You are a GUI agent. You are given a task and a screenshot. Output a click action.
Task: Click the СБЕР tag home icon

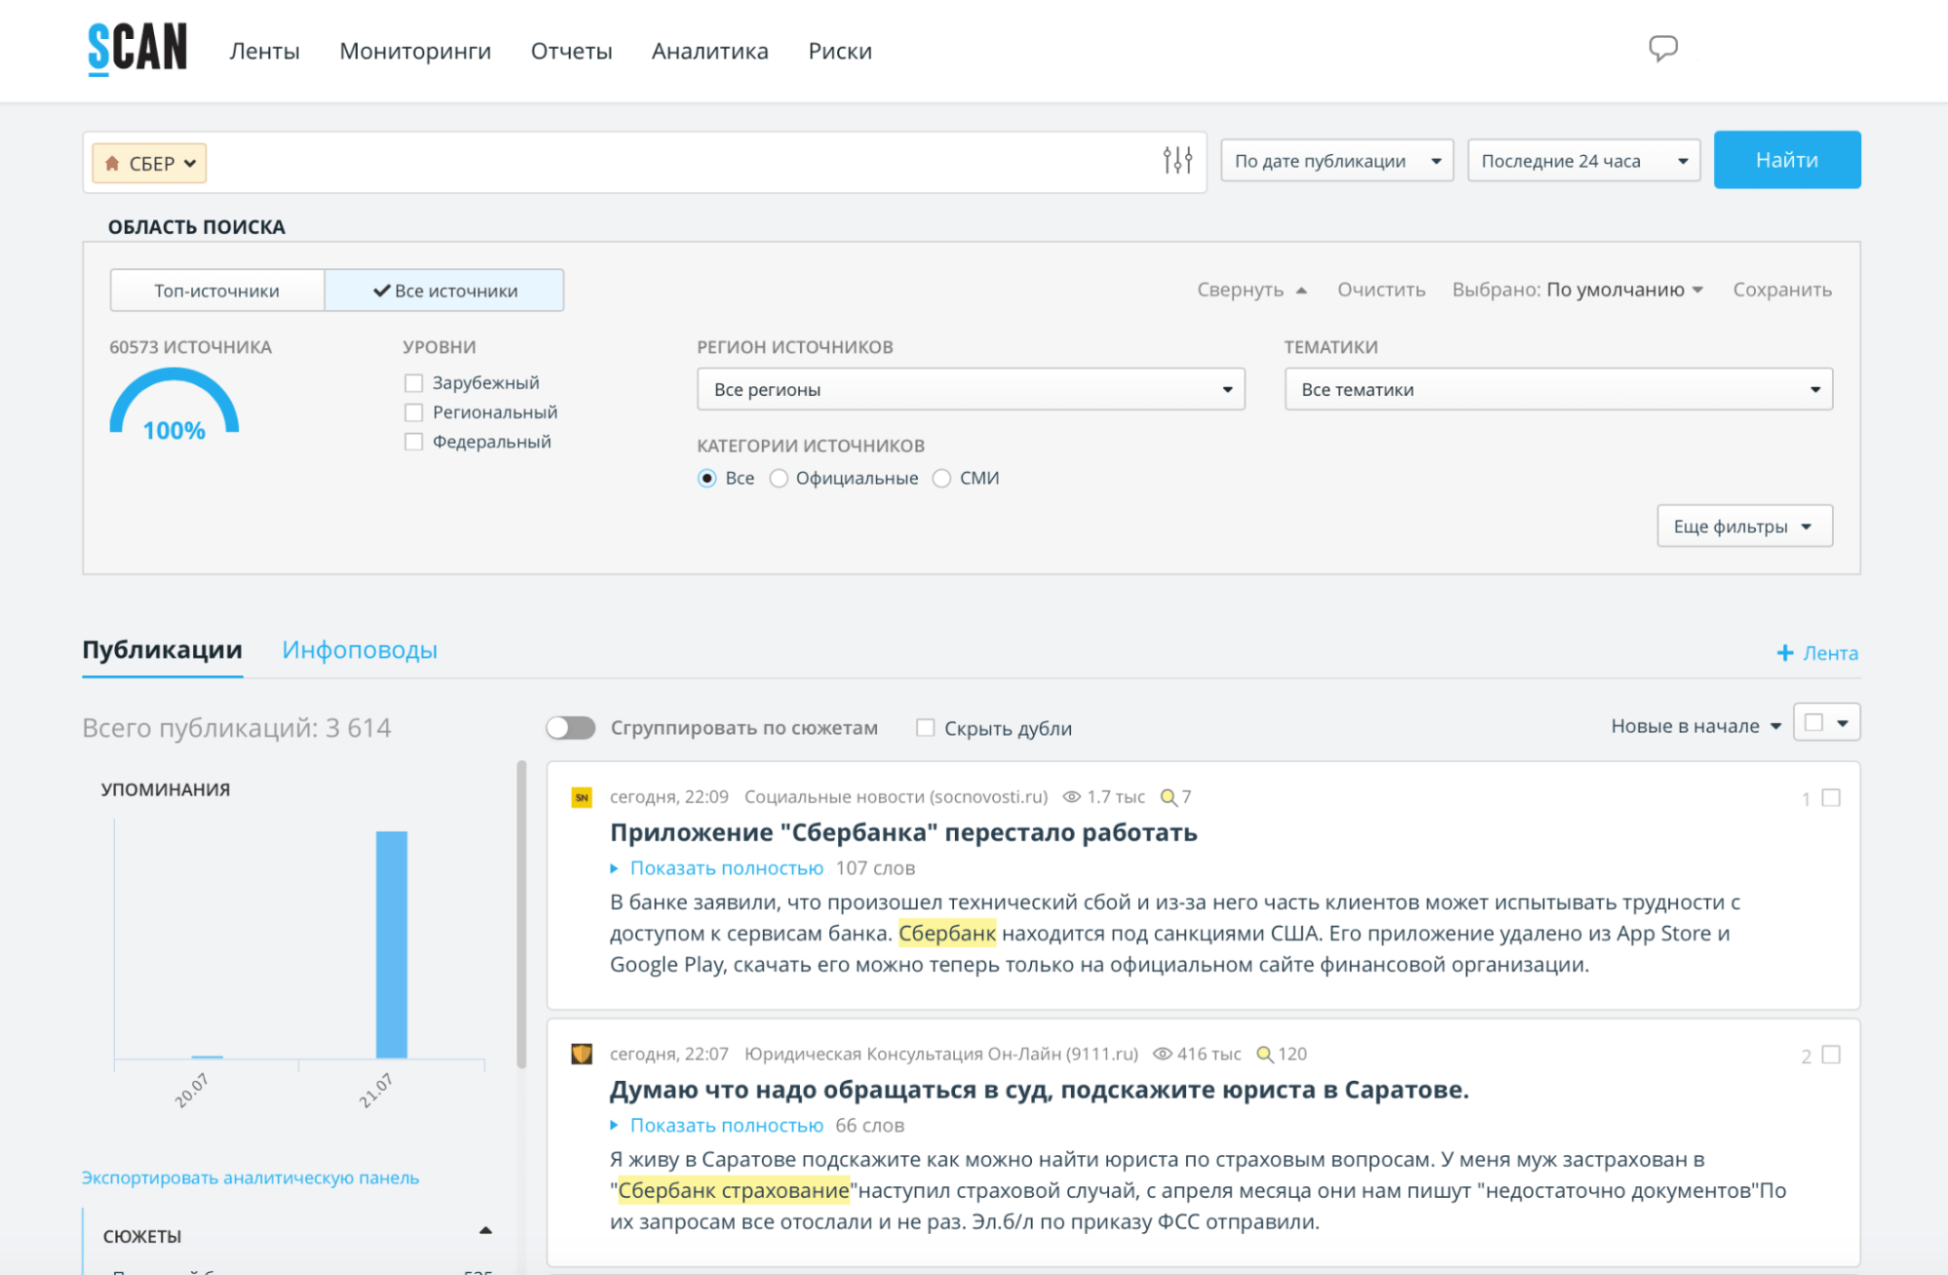[112, 163]
